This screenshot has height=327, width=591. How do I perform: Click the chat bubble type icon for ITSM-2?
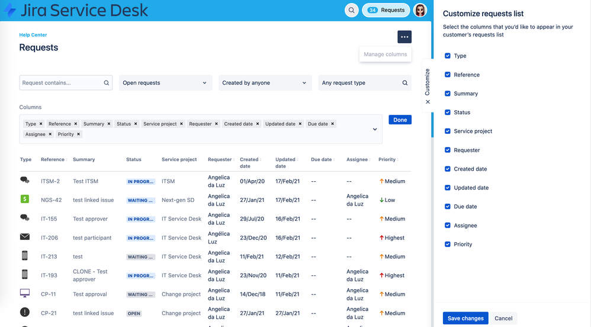point(24,180)
